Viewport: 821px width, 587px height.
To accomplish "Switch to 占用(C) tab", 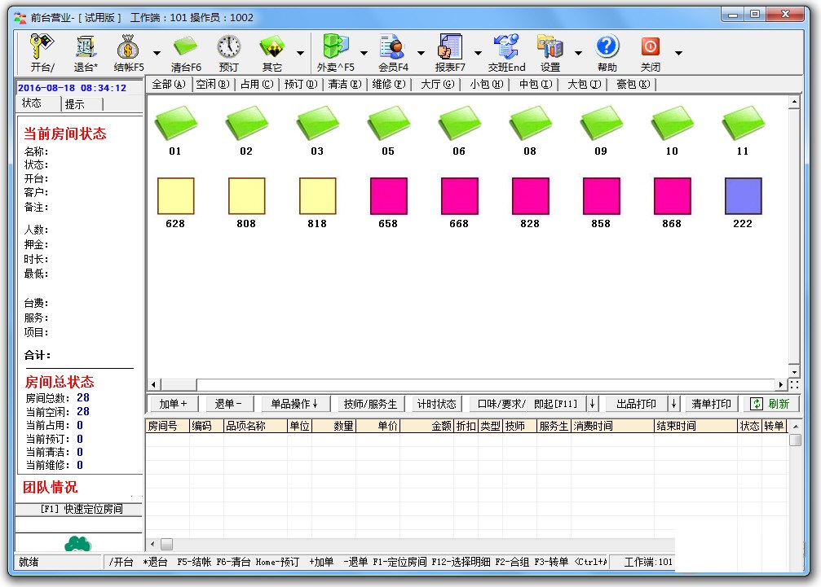I will [257, 84].
